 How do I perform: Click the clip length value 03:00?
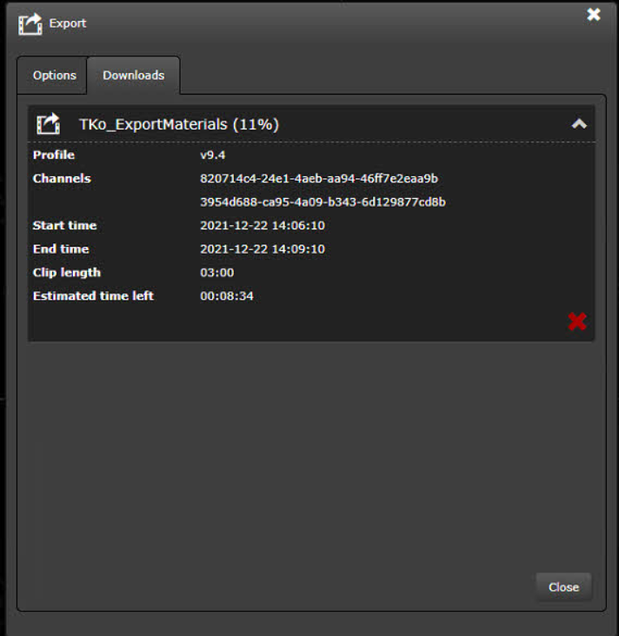tap(217, 273)
